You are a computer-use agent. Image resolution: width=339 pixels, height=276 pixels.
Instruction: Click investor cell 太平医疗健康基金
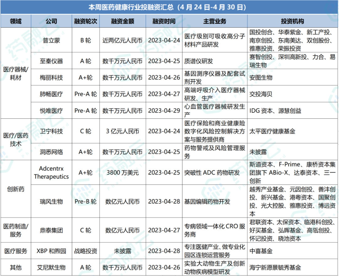[293, 131]
